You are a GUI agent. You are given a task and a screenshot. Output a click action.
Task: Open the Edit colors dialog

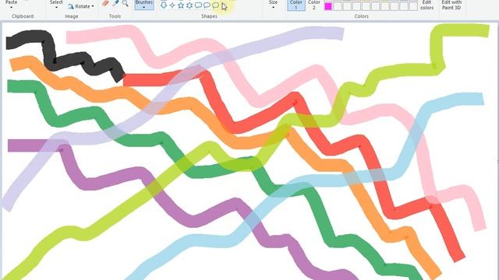point(426,5)
